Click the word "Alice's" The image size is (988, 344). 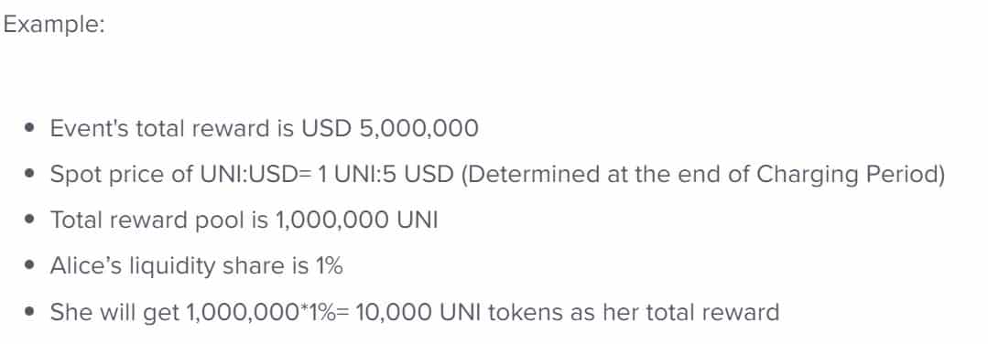[86, 266]
